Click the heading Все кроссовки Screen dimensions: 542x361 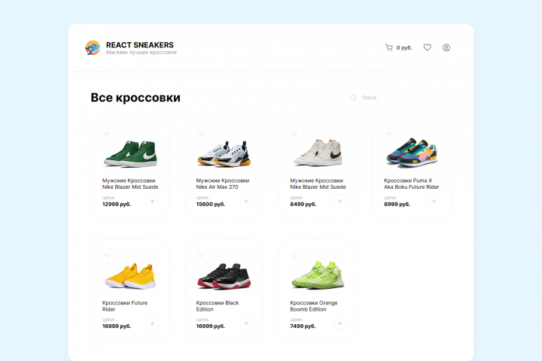(135, 98)
